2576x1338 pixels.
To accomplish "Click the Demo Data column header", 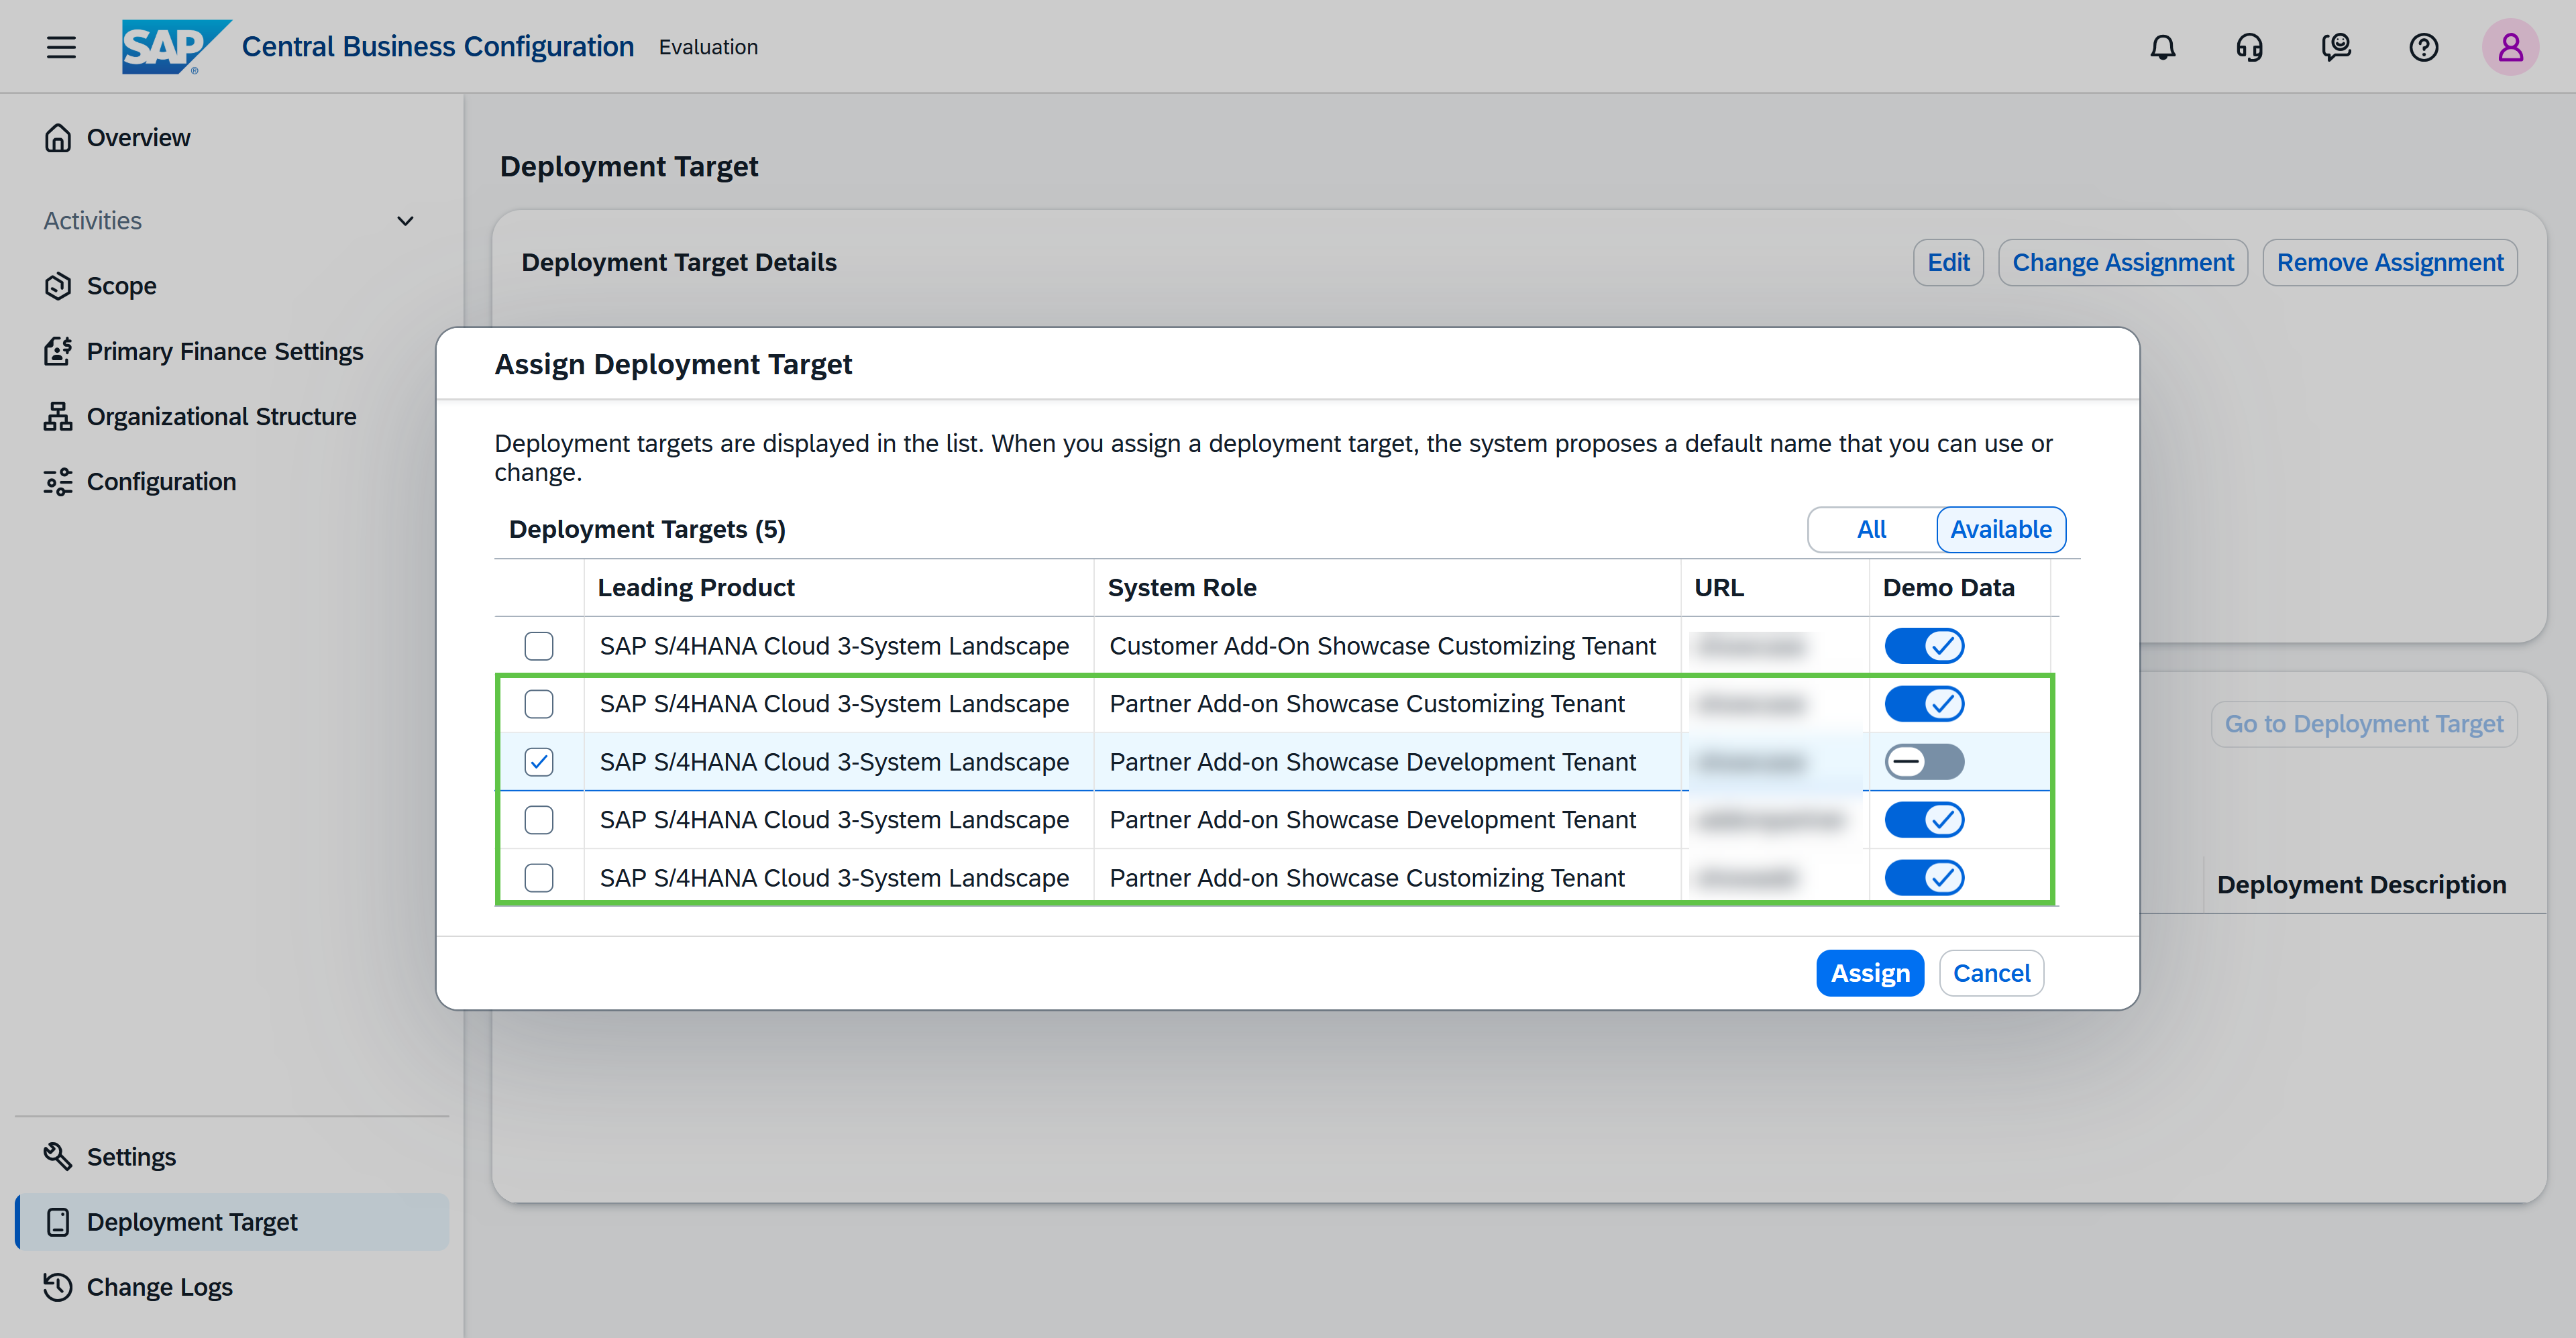I will (x=1960, y=587).
